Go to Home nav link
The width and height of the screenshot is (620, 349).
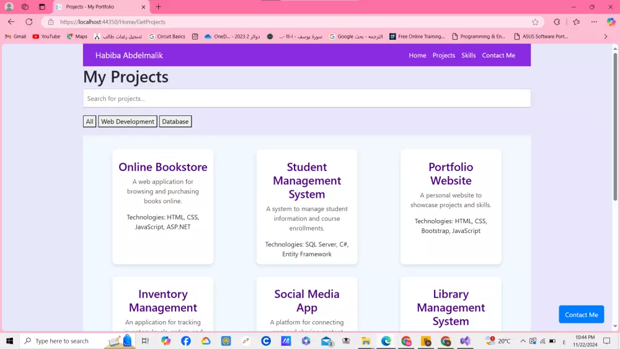tap(417, 55)
